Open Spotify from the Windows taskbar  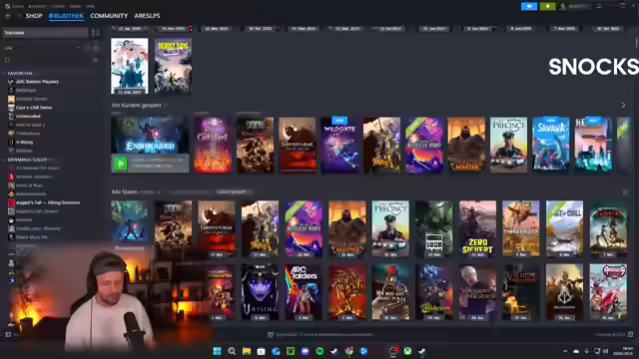(x=319, y=351)
